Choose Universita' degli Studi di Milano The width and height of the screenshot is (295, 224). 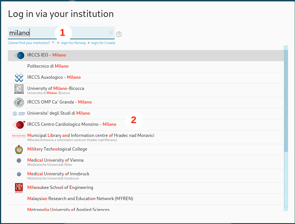59,113
